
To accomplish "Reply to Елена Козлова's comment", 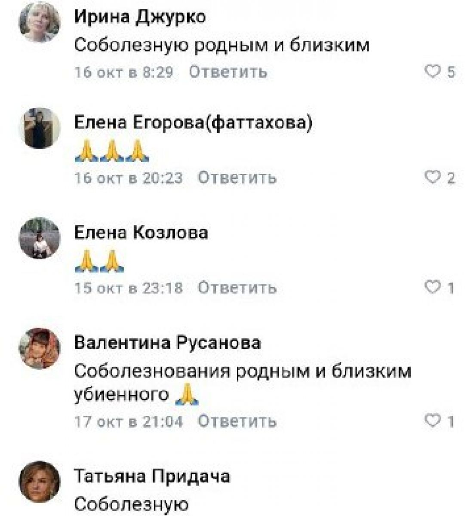I will (x=237, y=287).
